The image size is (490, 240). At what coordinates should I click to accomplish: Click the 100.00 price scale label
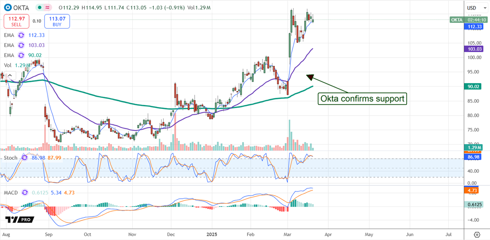[474, 58]
